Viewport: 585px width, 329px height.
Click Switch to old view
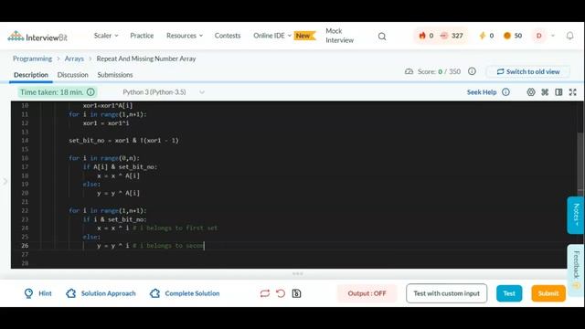[528, 71]
